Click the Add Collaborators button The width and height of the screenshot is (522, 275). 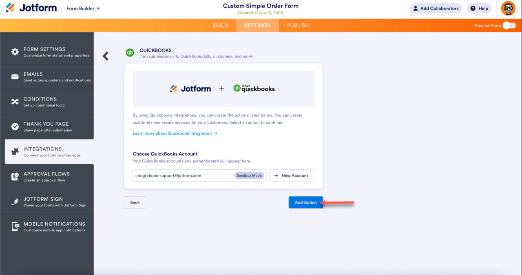[436, 8]
